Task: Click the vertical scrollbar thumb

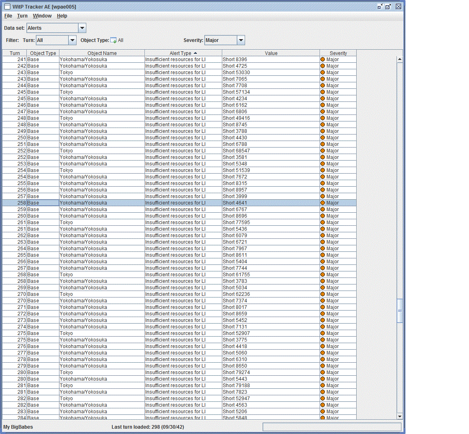Action: [400, 311]
